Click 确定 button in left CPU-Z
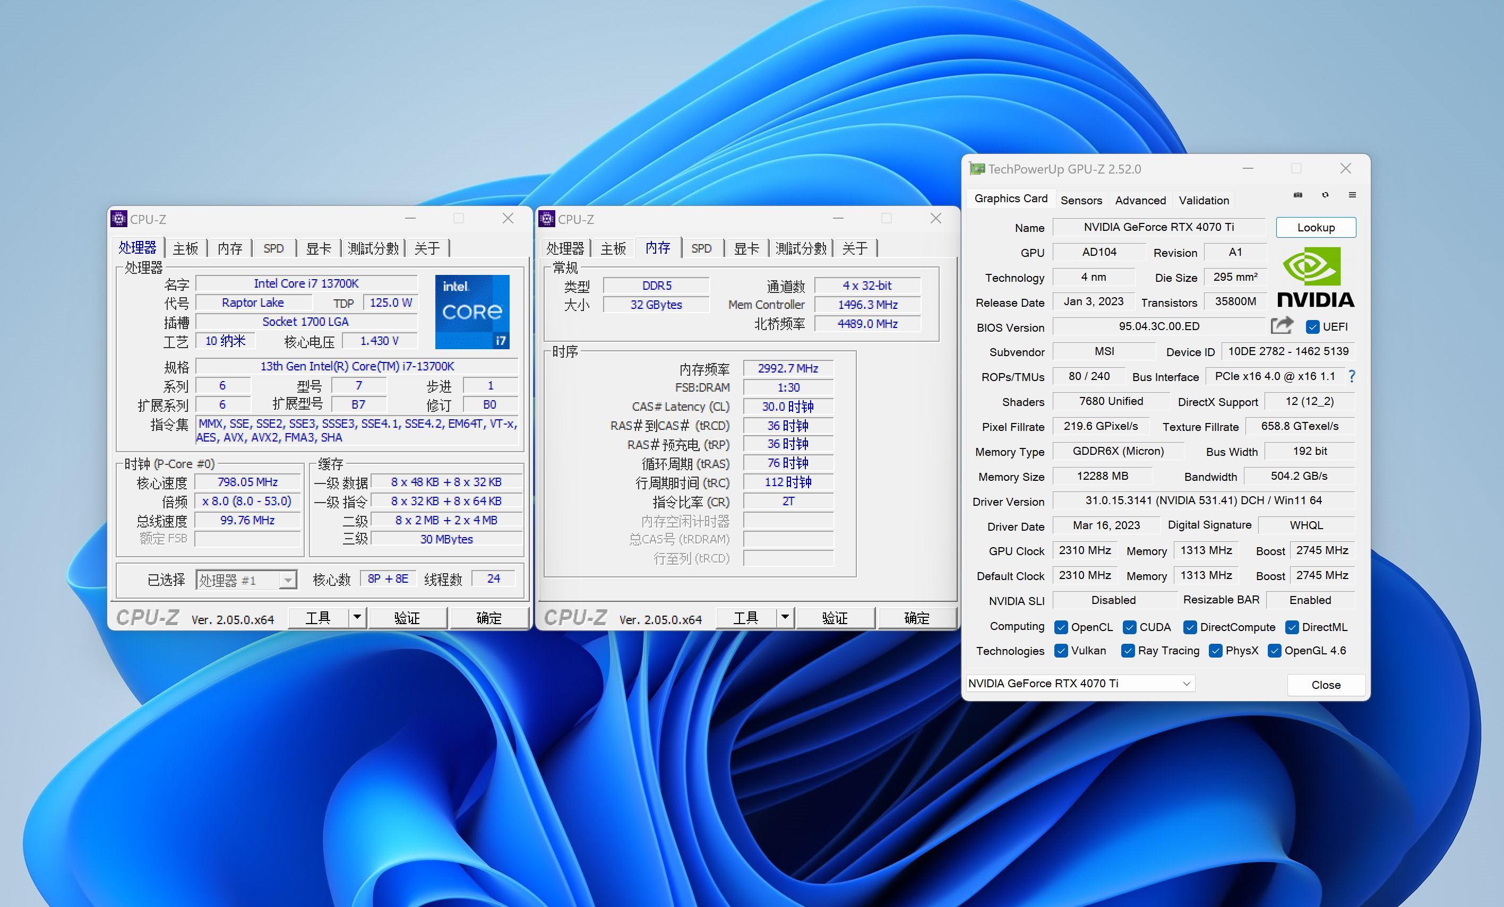This screenshot has width=1504, height=907. (x=489, y=618)
